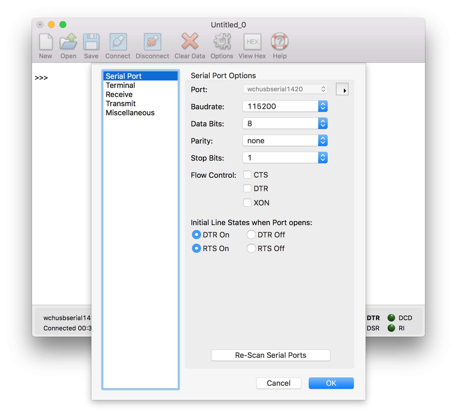Image resolution: width=457 pixels, height=412 pixels.
Task: Enable DTR flow control checkbox
Action: point(247,188)
